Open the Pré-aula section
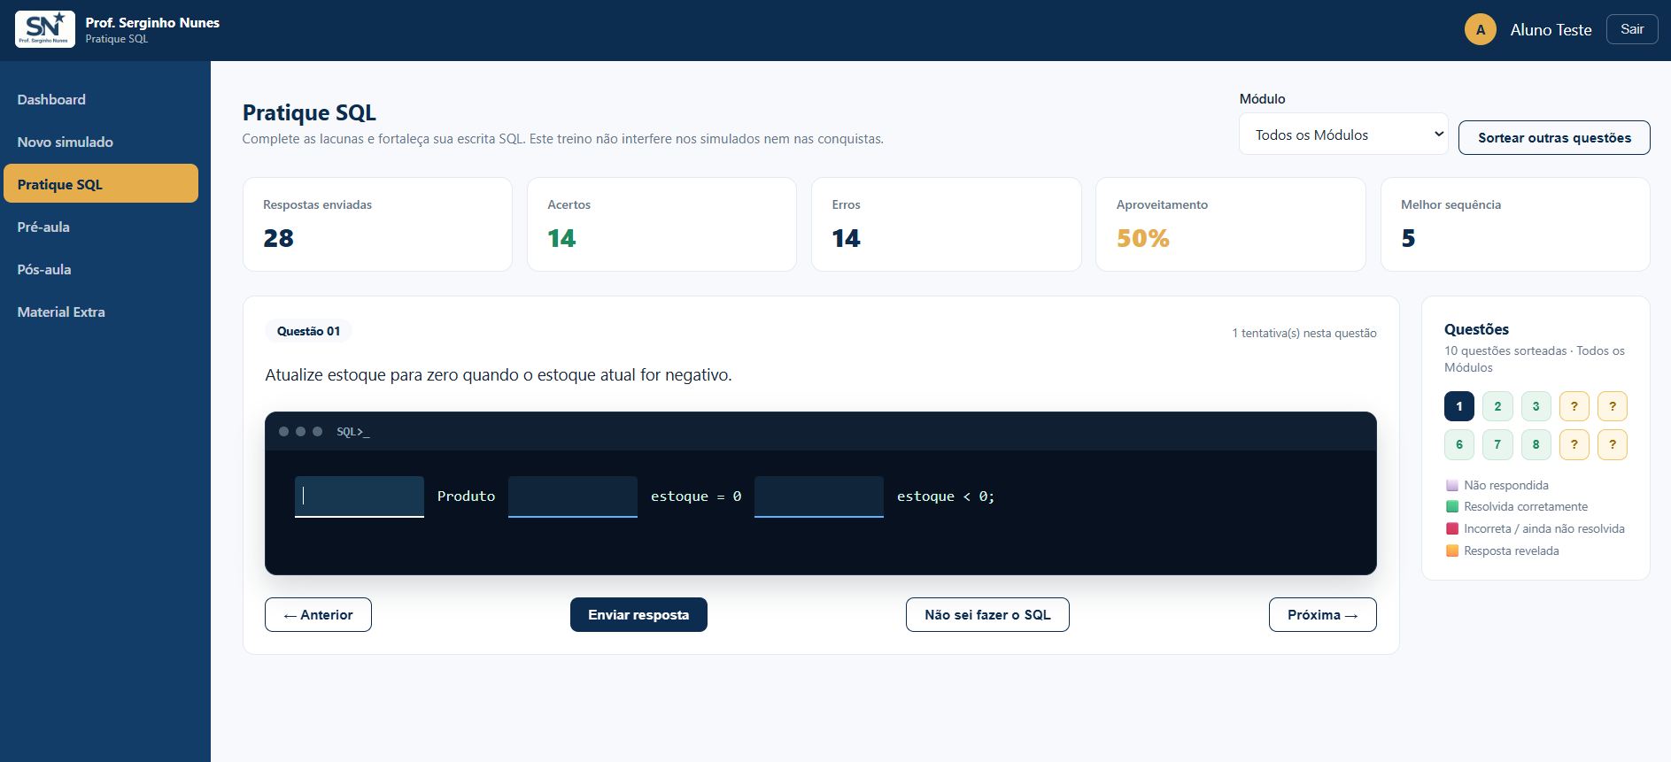Image resolution: width=1671 pixels, height=762 pixels. 101,227
